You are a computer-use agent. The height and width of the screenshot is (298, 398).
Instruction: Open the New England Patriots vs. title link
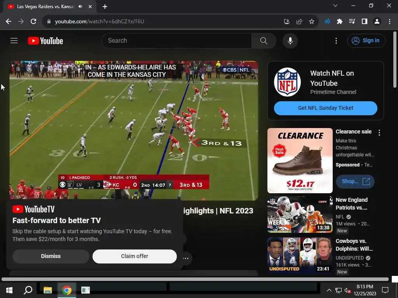(x=351, y=204)
